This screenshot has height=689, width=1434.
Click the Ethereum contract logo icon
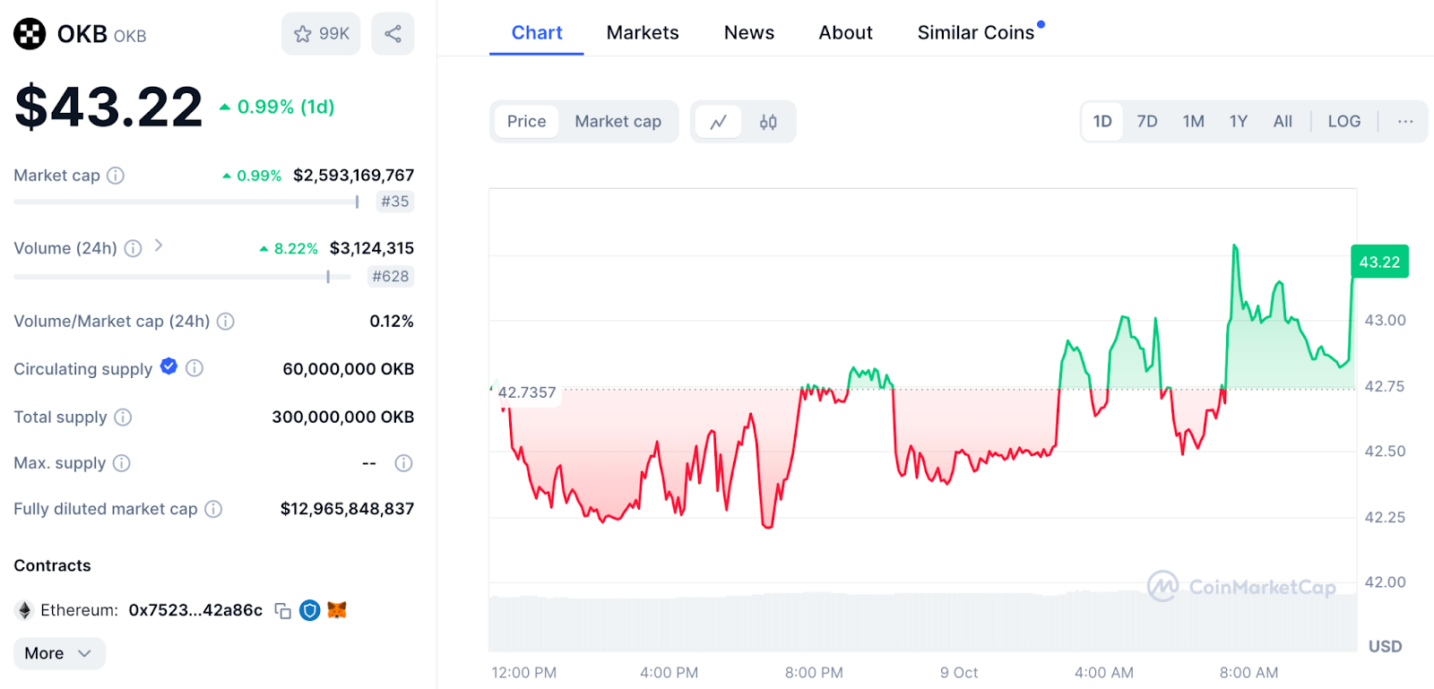25,610
